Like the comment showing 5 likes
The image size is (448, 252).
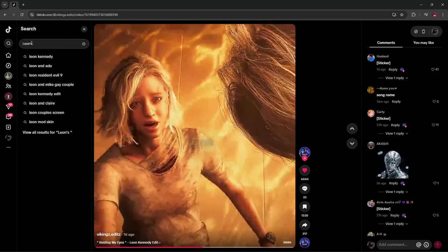point(434,216)
